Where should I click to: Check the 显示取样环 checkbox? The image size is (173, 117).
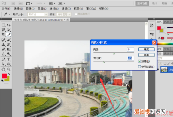tap(76, 14)
